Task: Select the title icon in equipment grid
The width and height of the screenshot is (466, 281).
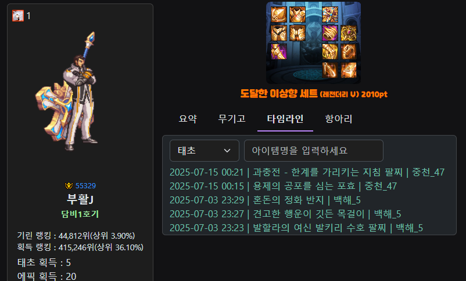Action: click(330, 14)
